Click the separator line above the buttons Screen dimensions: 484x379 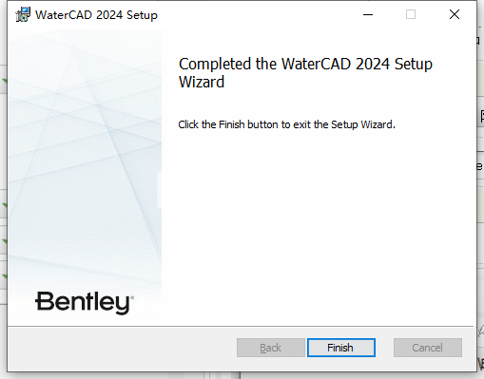pyautogui.click(x=241, y=326)
